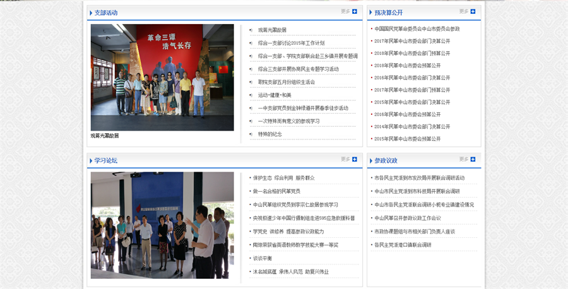Open the 运动·健康·和美 article
Image resolution: width=568 pixels, height=289 pixels.
click(275, 95)
